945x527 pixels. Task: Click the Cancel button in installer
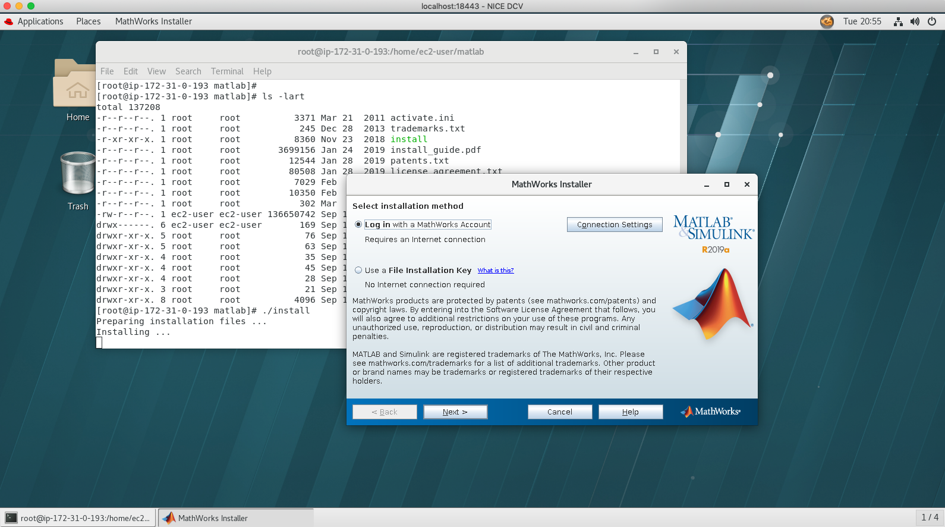560,412
